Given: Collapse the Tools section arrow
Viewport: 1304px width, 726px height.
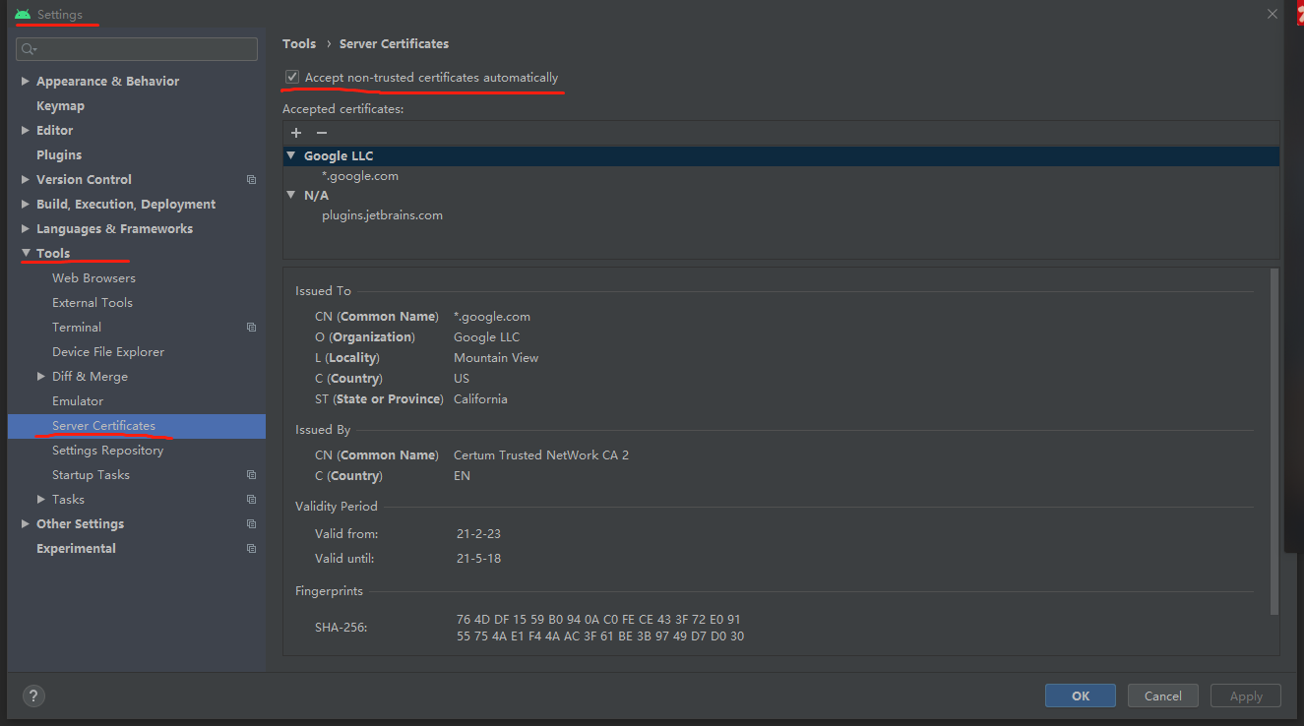Looking at the screenshot, I should [x=26, y=254].
